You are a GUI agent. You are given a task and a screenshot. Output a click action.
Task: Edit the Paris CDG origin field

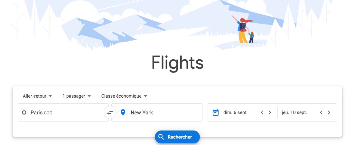(63, 112)
